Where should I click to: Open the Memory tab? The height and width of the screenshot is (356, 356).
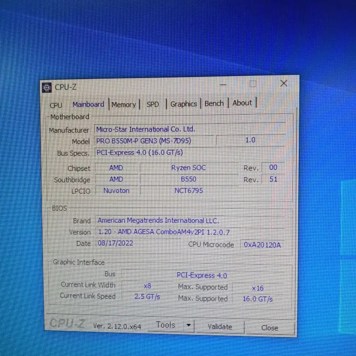tap(124, 105)
